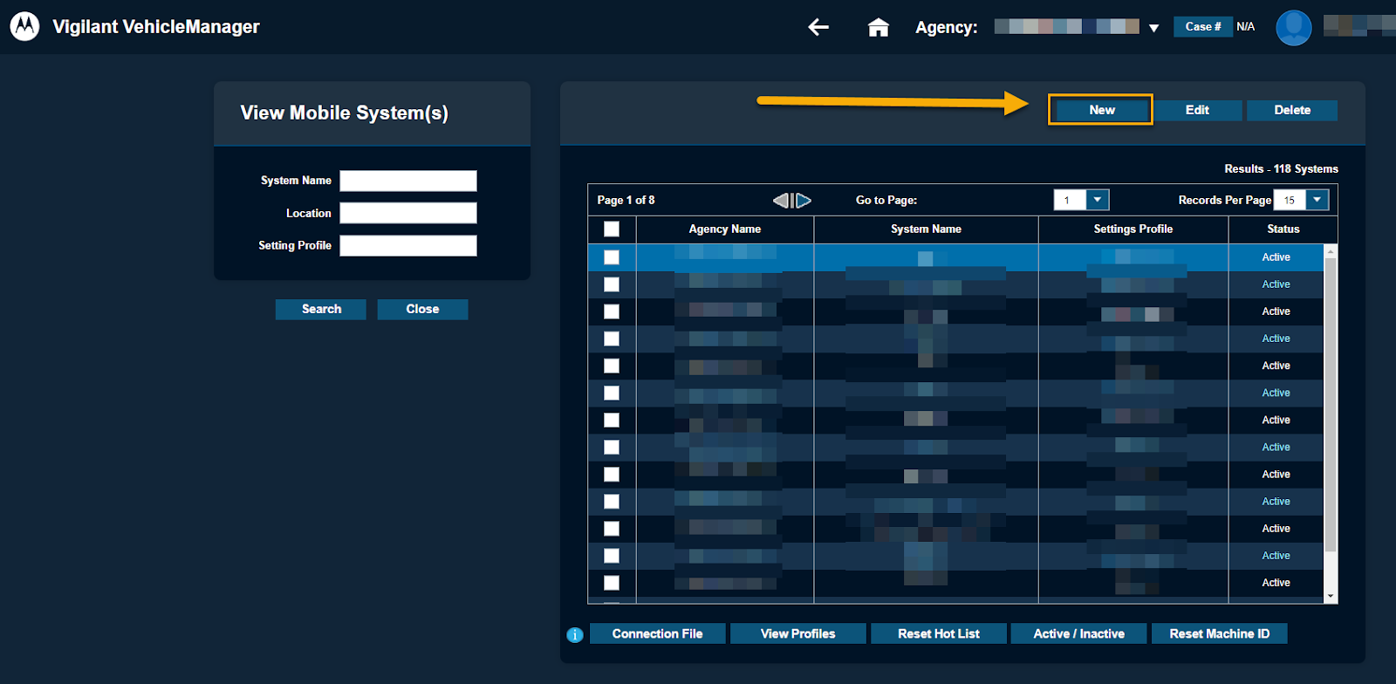Go to previous page arrow
The height and width of the screenshot is (684, 1396).
click(781, 201)
